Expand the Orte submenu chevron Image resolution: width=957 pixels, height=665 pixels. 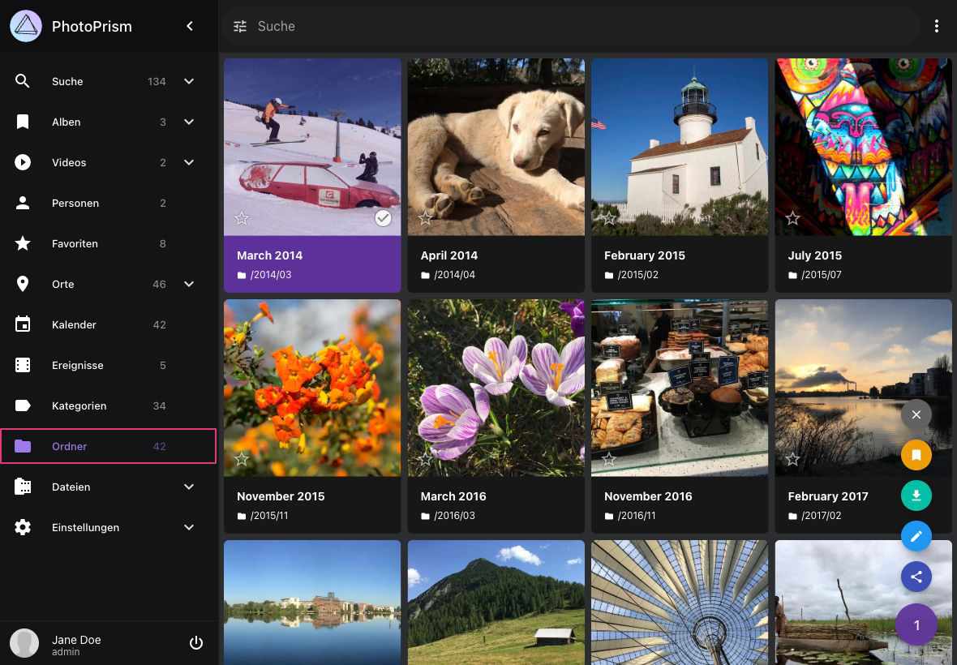tap(189, 285)
